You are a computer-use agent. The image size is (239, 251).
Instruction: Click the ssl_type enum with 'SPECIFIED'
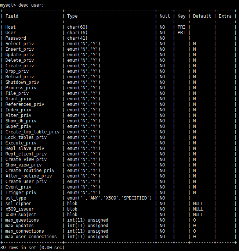(x=109, y=198)
